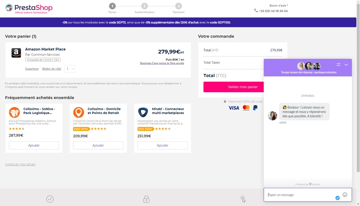Click the Total (HT) row label

click(x=211, y=50)
